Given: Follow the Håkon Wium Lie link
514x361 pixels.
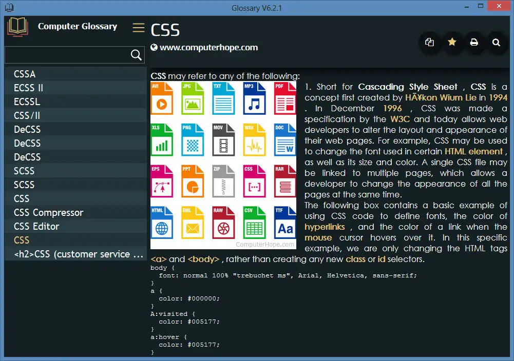Looking at the screenshot, I should (441, 97).
